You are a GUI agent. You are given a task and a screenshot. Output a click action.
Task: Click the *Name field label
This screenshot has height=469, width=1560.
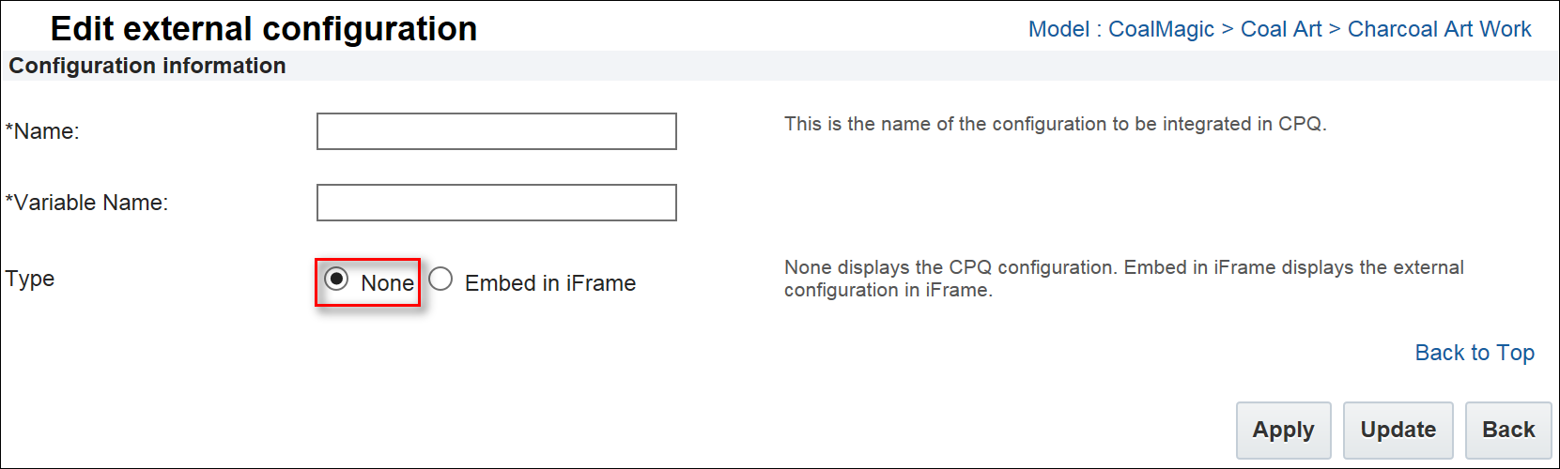[42, 131]
